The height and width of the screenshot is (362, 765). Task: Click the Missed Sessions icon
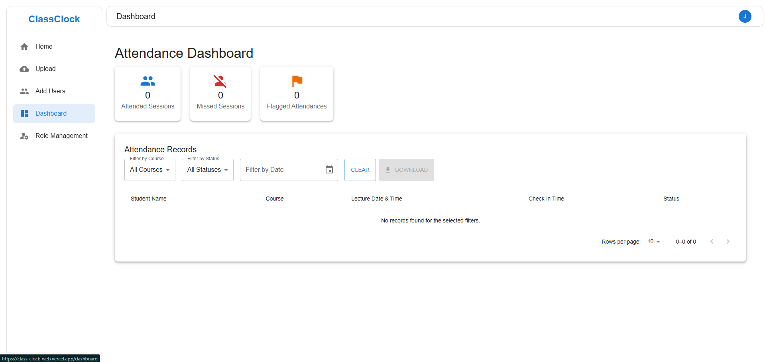click(x=220, y=81)
